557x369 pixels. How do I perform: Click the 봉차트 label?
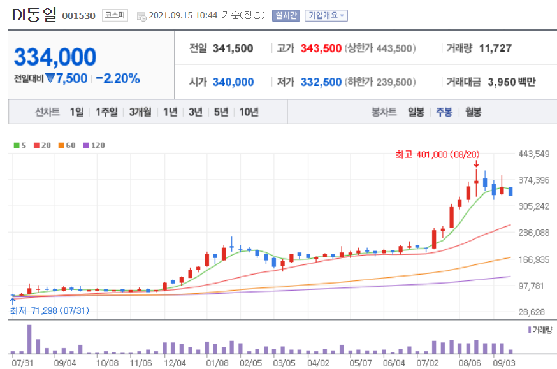click(384, 112)
